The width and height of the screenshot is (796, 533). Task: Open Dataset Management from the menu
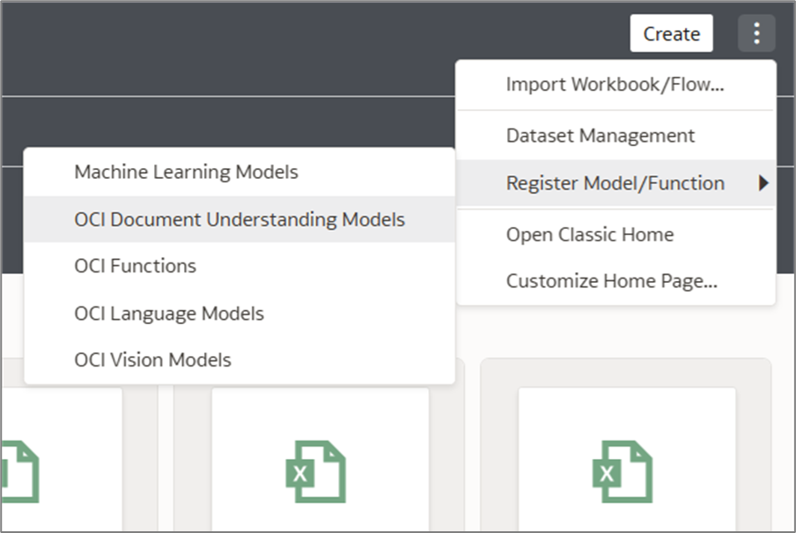coord(601,136)
